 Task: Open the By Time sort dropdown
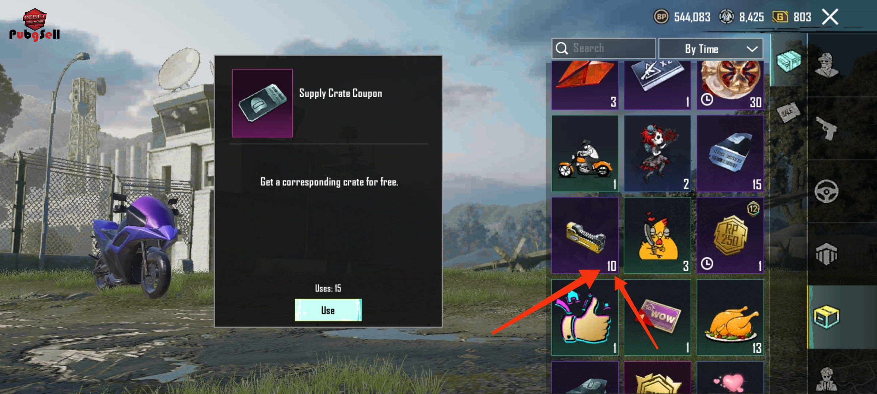(x=711, y=49)
